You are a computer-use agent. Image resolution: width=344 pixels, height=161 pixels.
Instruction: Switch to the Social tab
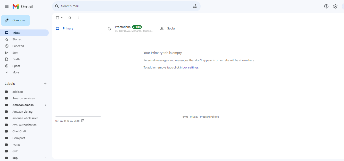182,28
